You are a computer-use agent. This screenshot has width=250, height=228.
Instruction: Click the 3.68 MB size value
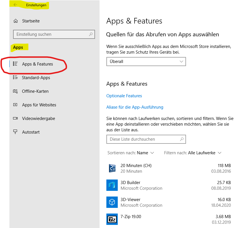pos(223,217)
